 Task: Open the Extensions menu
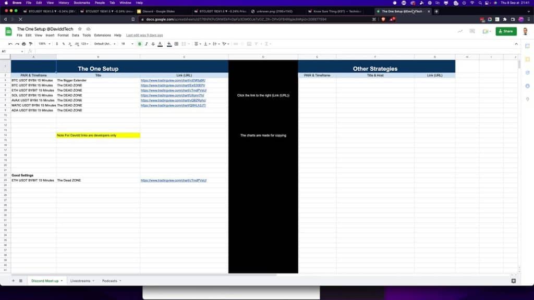coord(102,35)
